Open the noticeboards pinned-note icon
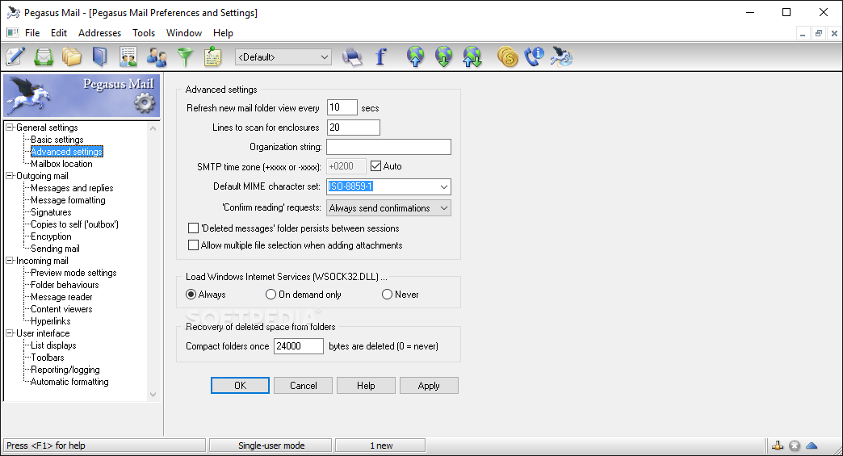The image size is (843, 456). [x=213, y=56]
